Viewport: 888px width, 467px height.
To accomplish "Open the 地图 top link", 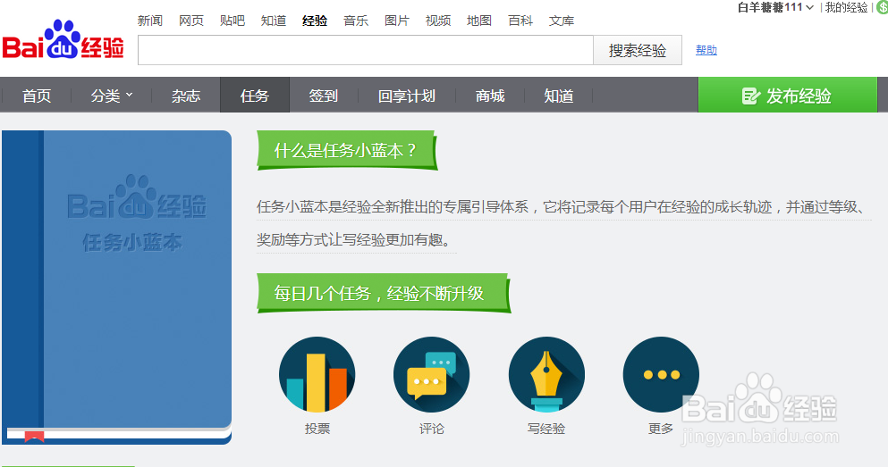I will (479, 21).
